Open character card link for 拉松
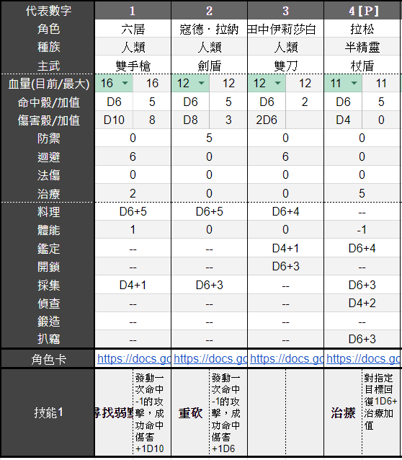402x460 pixels. (x=363, y=358)
